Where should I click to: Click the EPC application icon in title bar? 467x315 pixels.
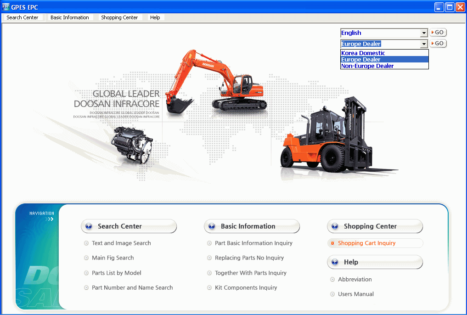pyautogui.click(x=6, y=7)
